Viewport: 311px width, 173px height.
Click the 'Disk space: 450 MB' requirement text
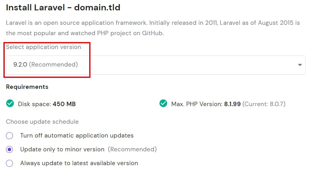click(x=47, y=104)
